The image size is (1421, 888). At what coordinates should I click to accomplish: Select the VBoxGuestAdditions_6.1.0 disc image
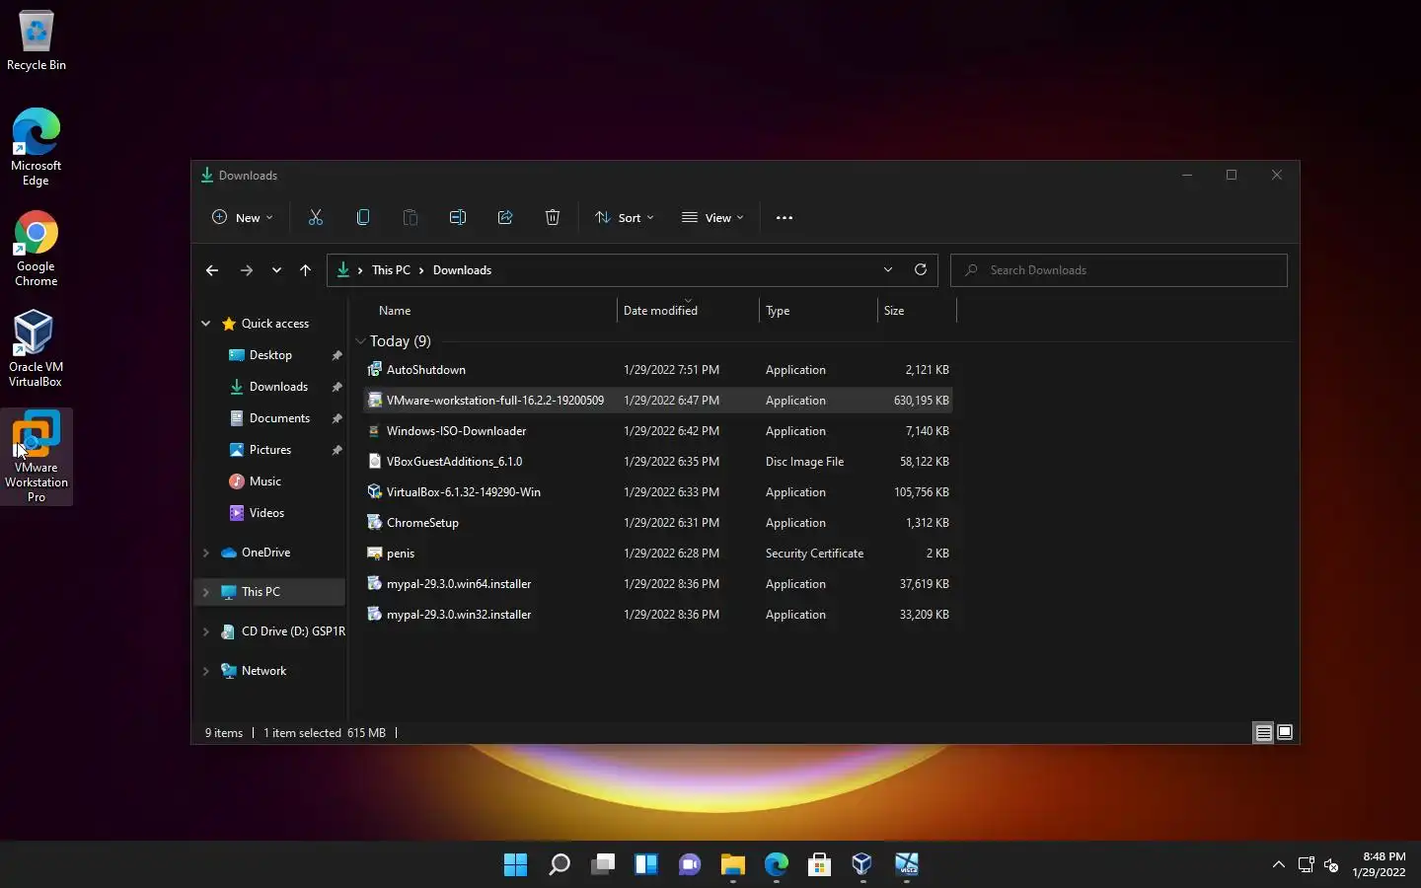pyautogui.click(x=657, y=462)
